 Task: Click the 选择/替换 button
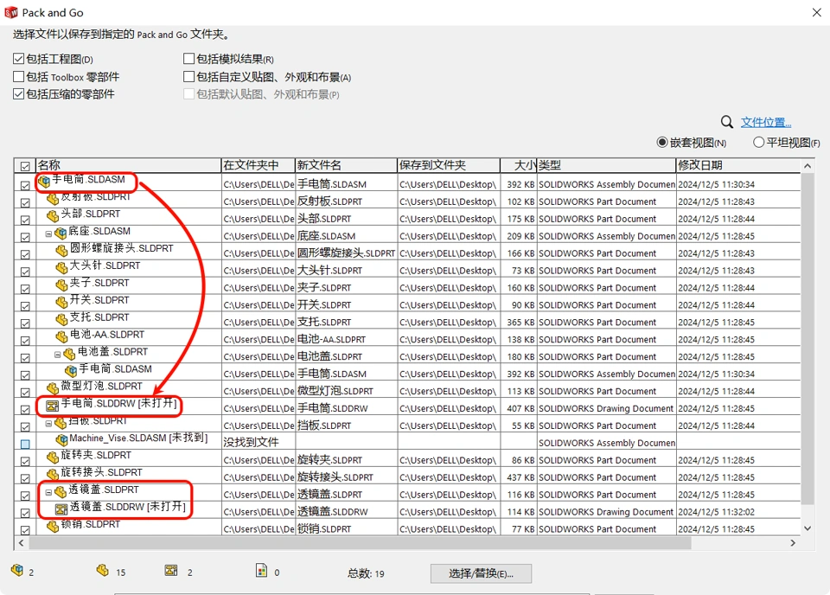481,573
